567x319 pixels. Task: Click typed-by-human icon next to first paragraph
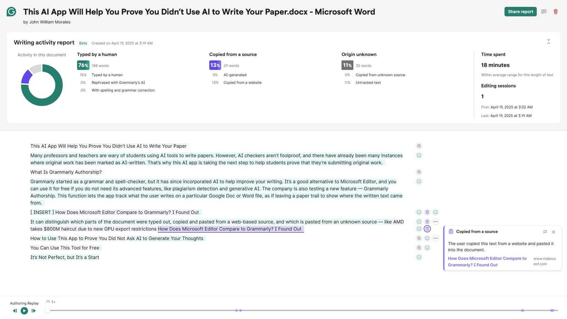coord(419,156)
